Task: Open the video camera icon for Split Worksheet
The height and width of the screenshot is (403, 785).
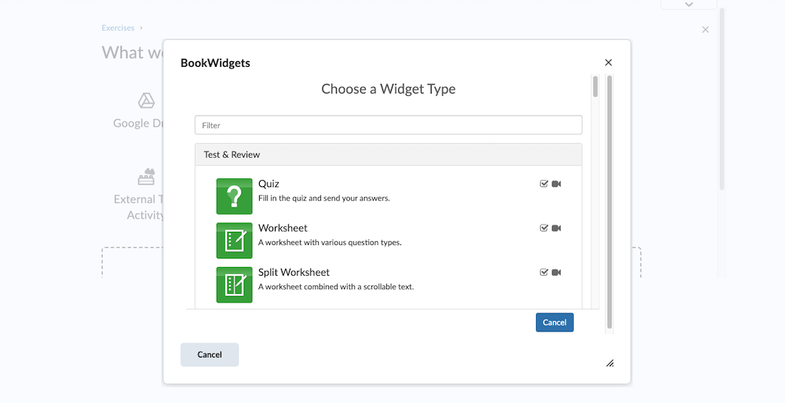Action: 557,272
